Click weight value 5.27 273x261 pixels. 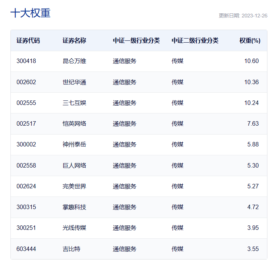(x=253, y=186)
